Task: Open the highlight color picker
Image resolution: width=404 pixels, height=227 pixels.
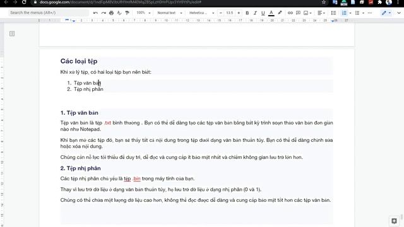Action: click(280, 13)
